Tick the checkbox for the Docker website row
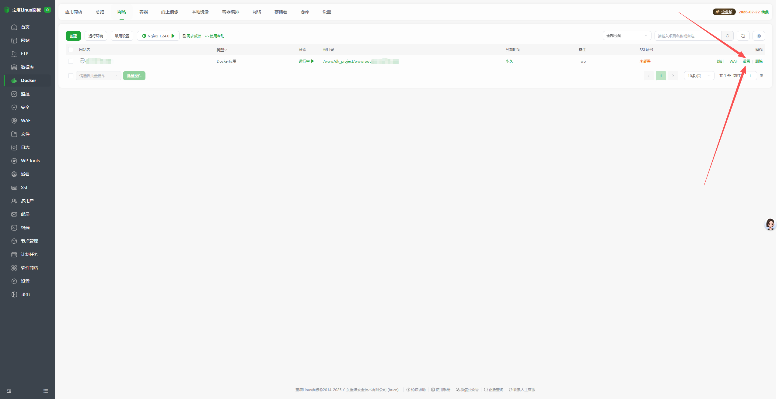 (70, 61)
